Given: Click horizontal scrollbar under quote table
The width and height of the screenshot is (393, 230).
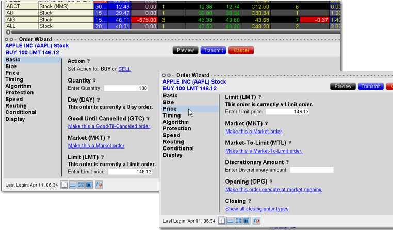Looking at the screenshot, I should [x=175, y=32].
